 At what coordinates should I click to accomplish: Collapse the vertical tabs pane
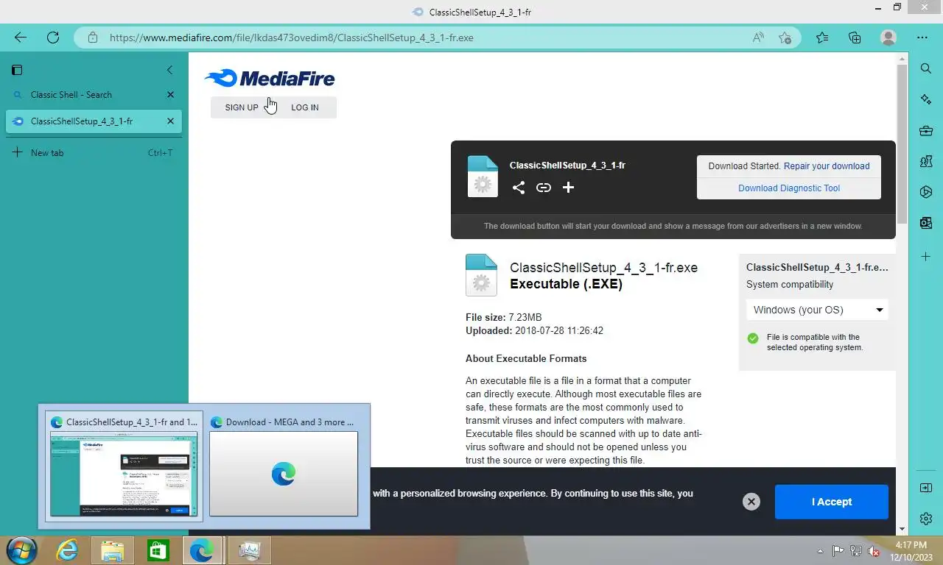click(x=169, y=70)
